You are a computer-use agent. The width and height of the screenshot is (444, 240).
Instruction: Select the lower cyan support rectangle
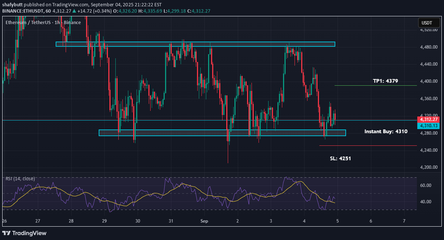point(222,133)
